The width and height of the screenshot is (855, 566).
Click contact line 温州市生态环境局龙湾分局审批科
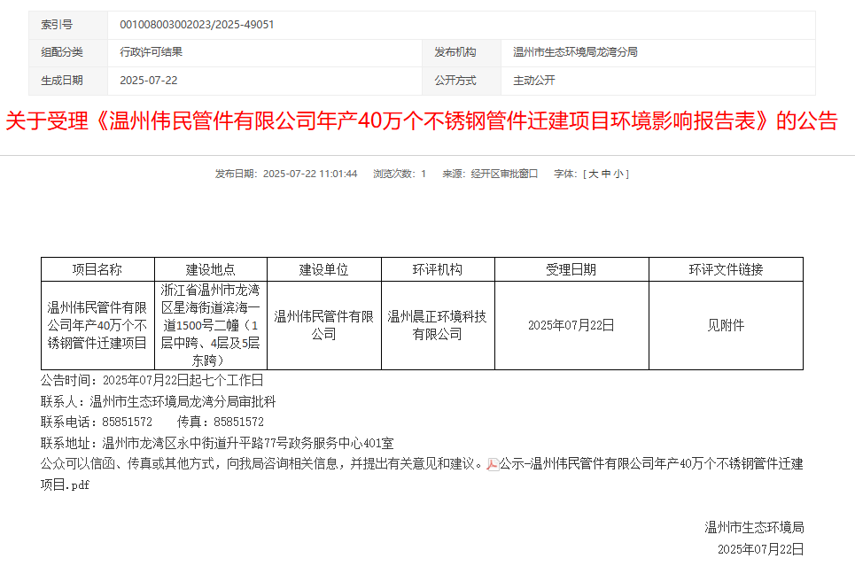[183, 402]
